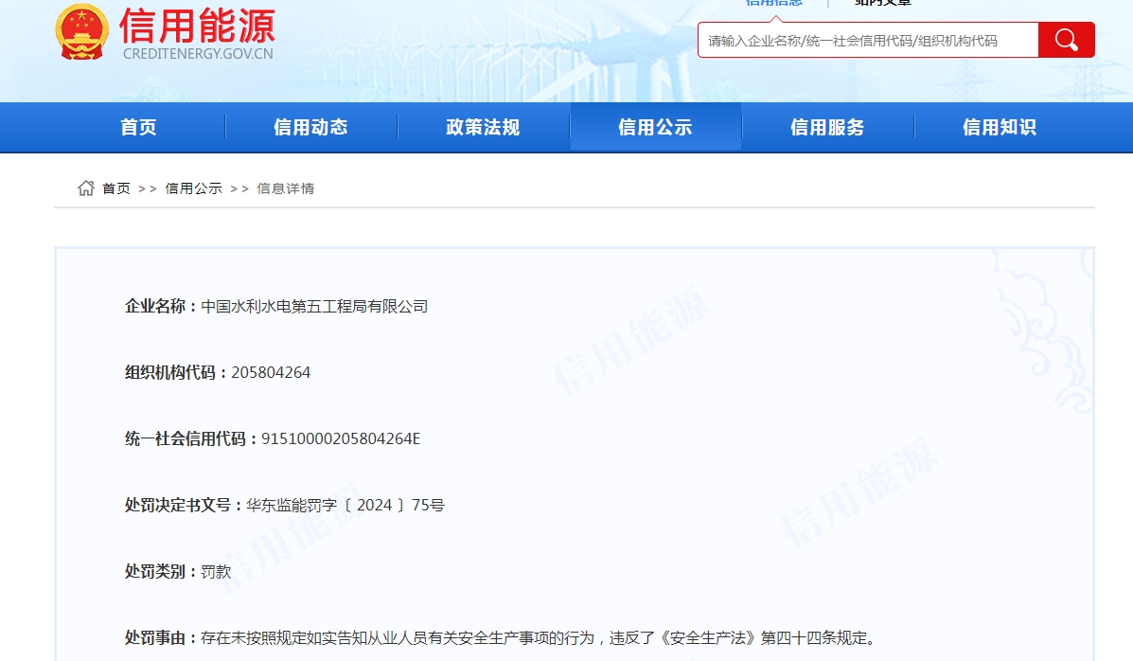The image size is (1133, 661).
Task: Click the national emblem logo
Action: [x=81, y=32]
